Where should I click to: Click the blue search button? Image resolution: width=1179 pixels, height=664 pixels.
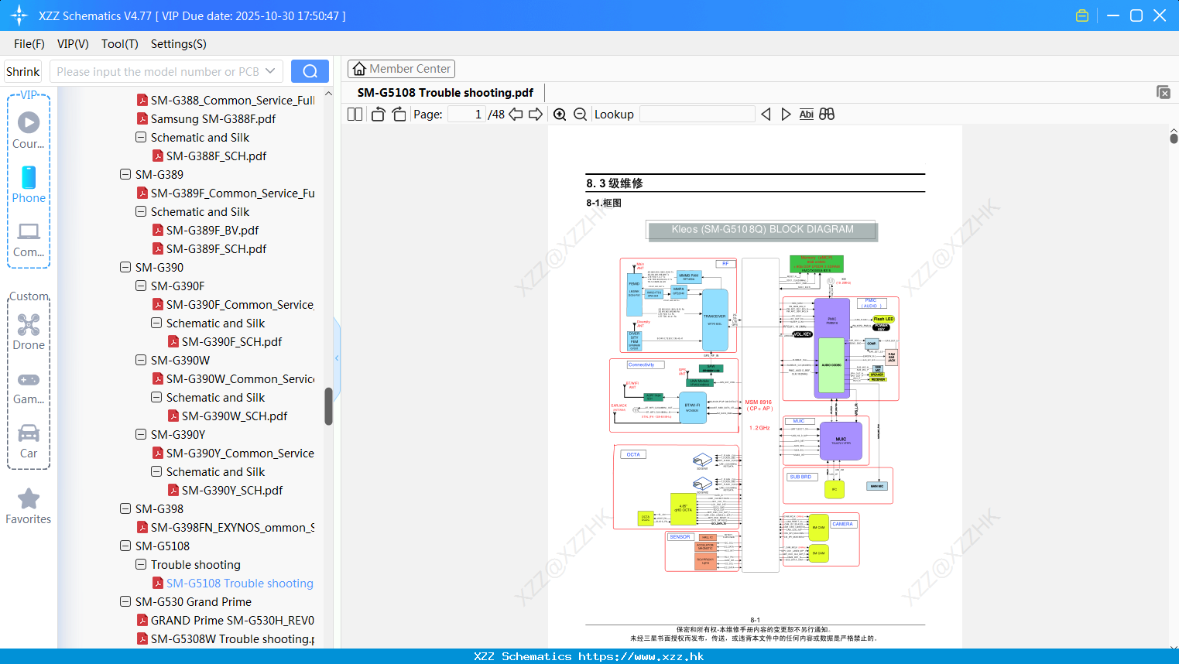310,71
